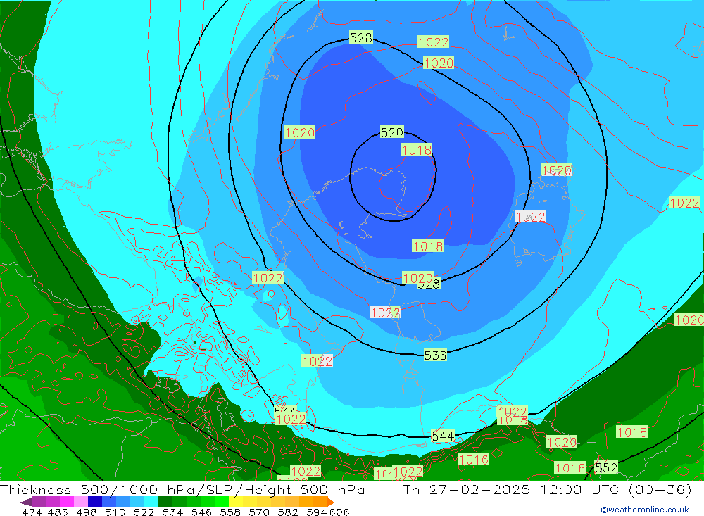Select the 552 height contour label
This screenshot has width=704, height=516.
(x=606, y=467)
